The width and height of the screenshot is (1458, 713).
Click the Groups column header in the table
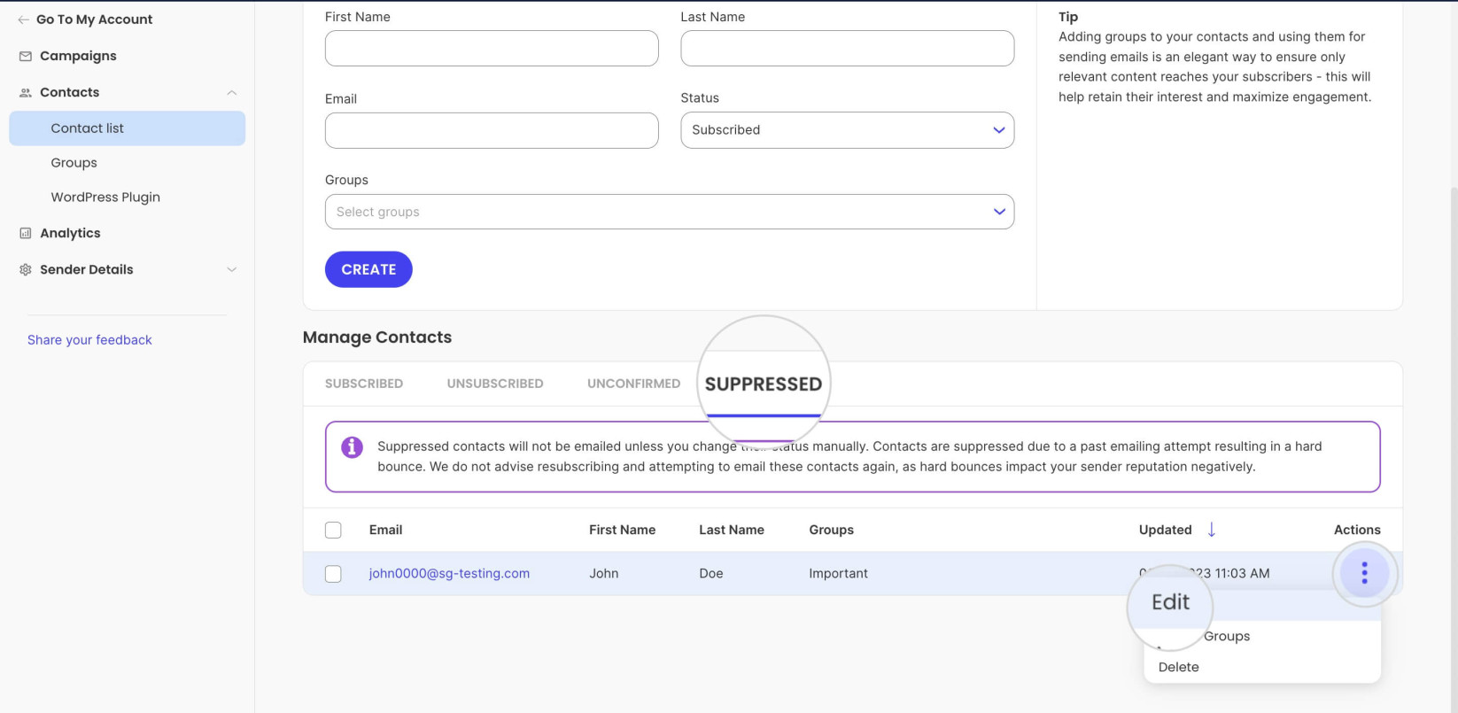831,530
